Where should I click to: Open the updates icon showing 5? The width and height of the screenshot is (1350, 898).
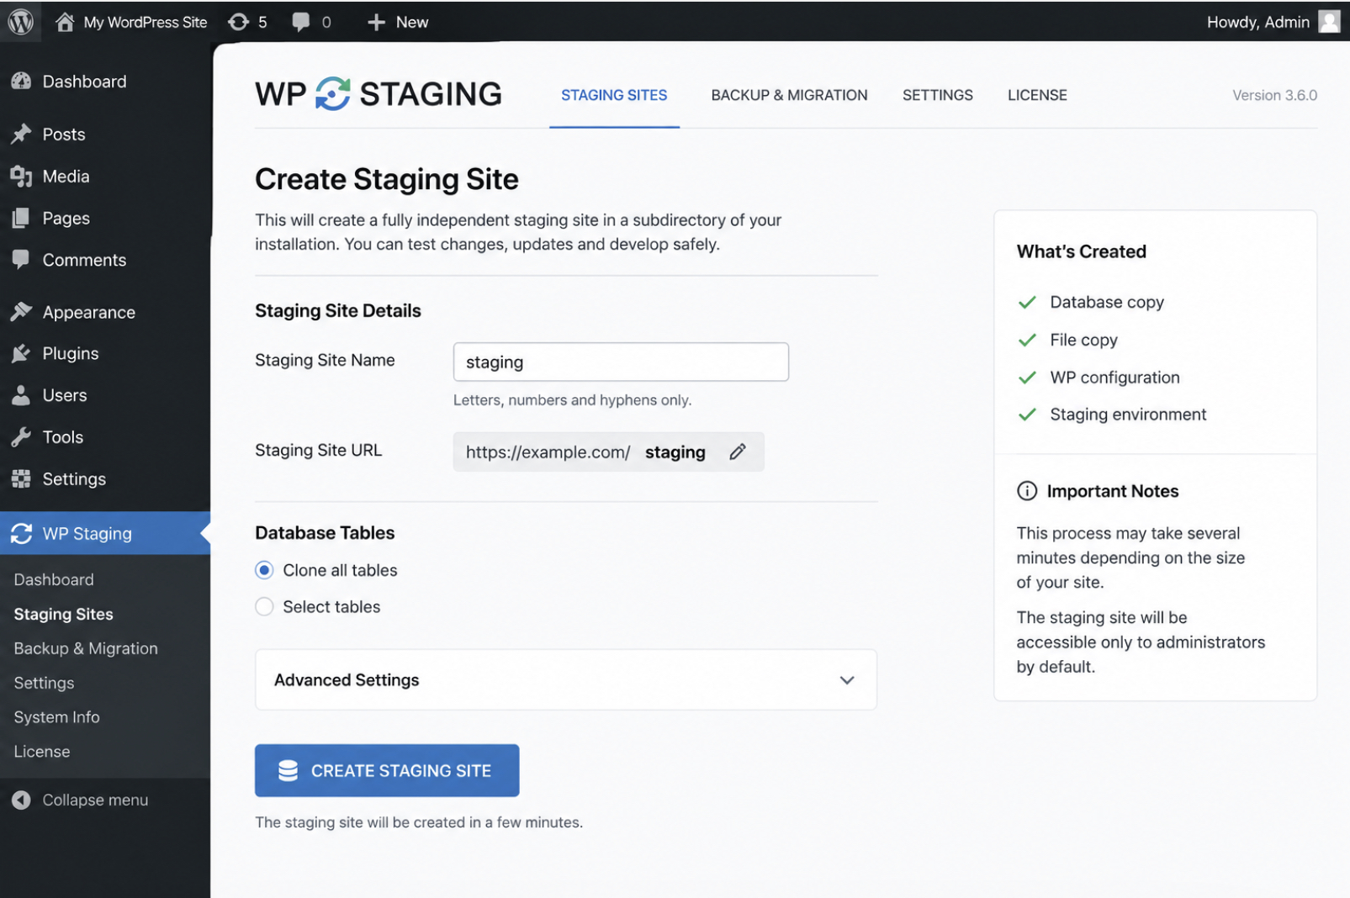pos(239,22)
